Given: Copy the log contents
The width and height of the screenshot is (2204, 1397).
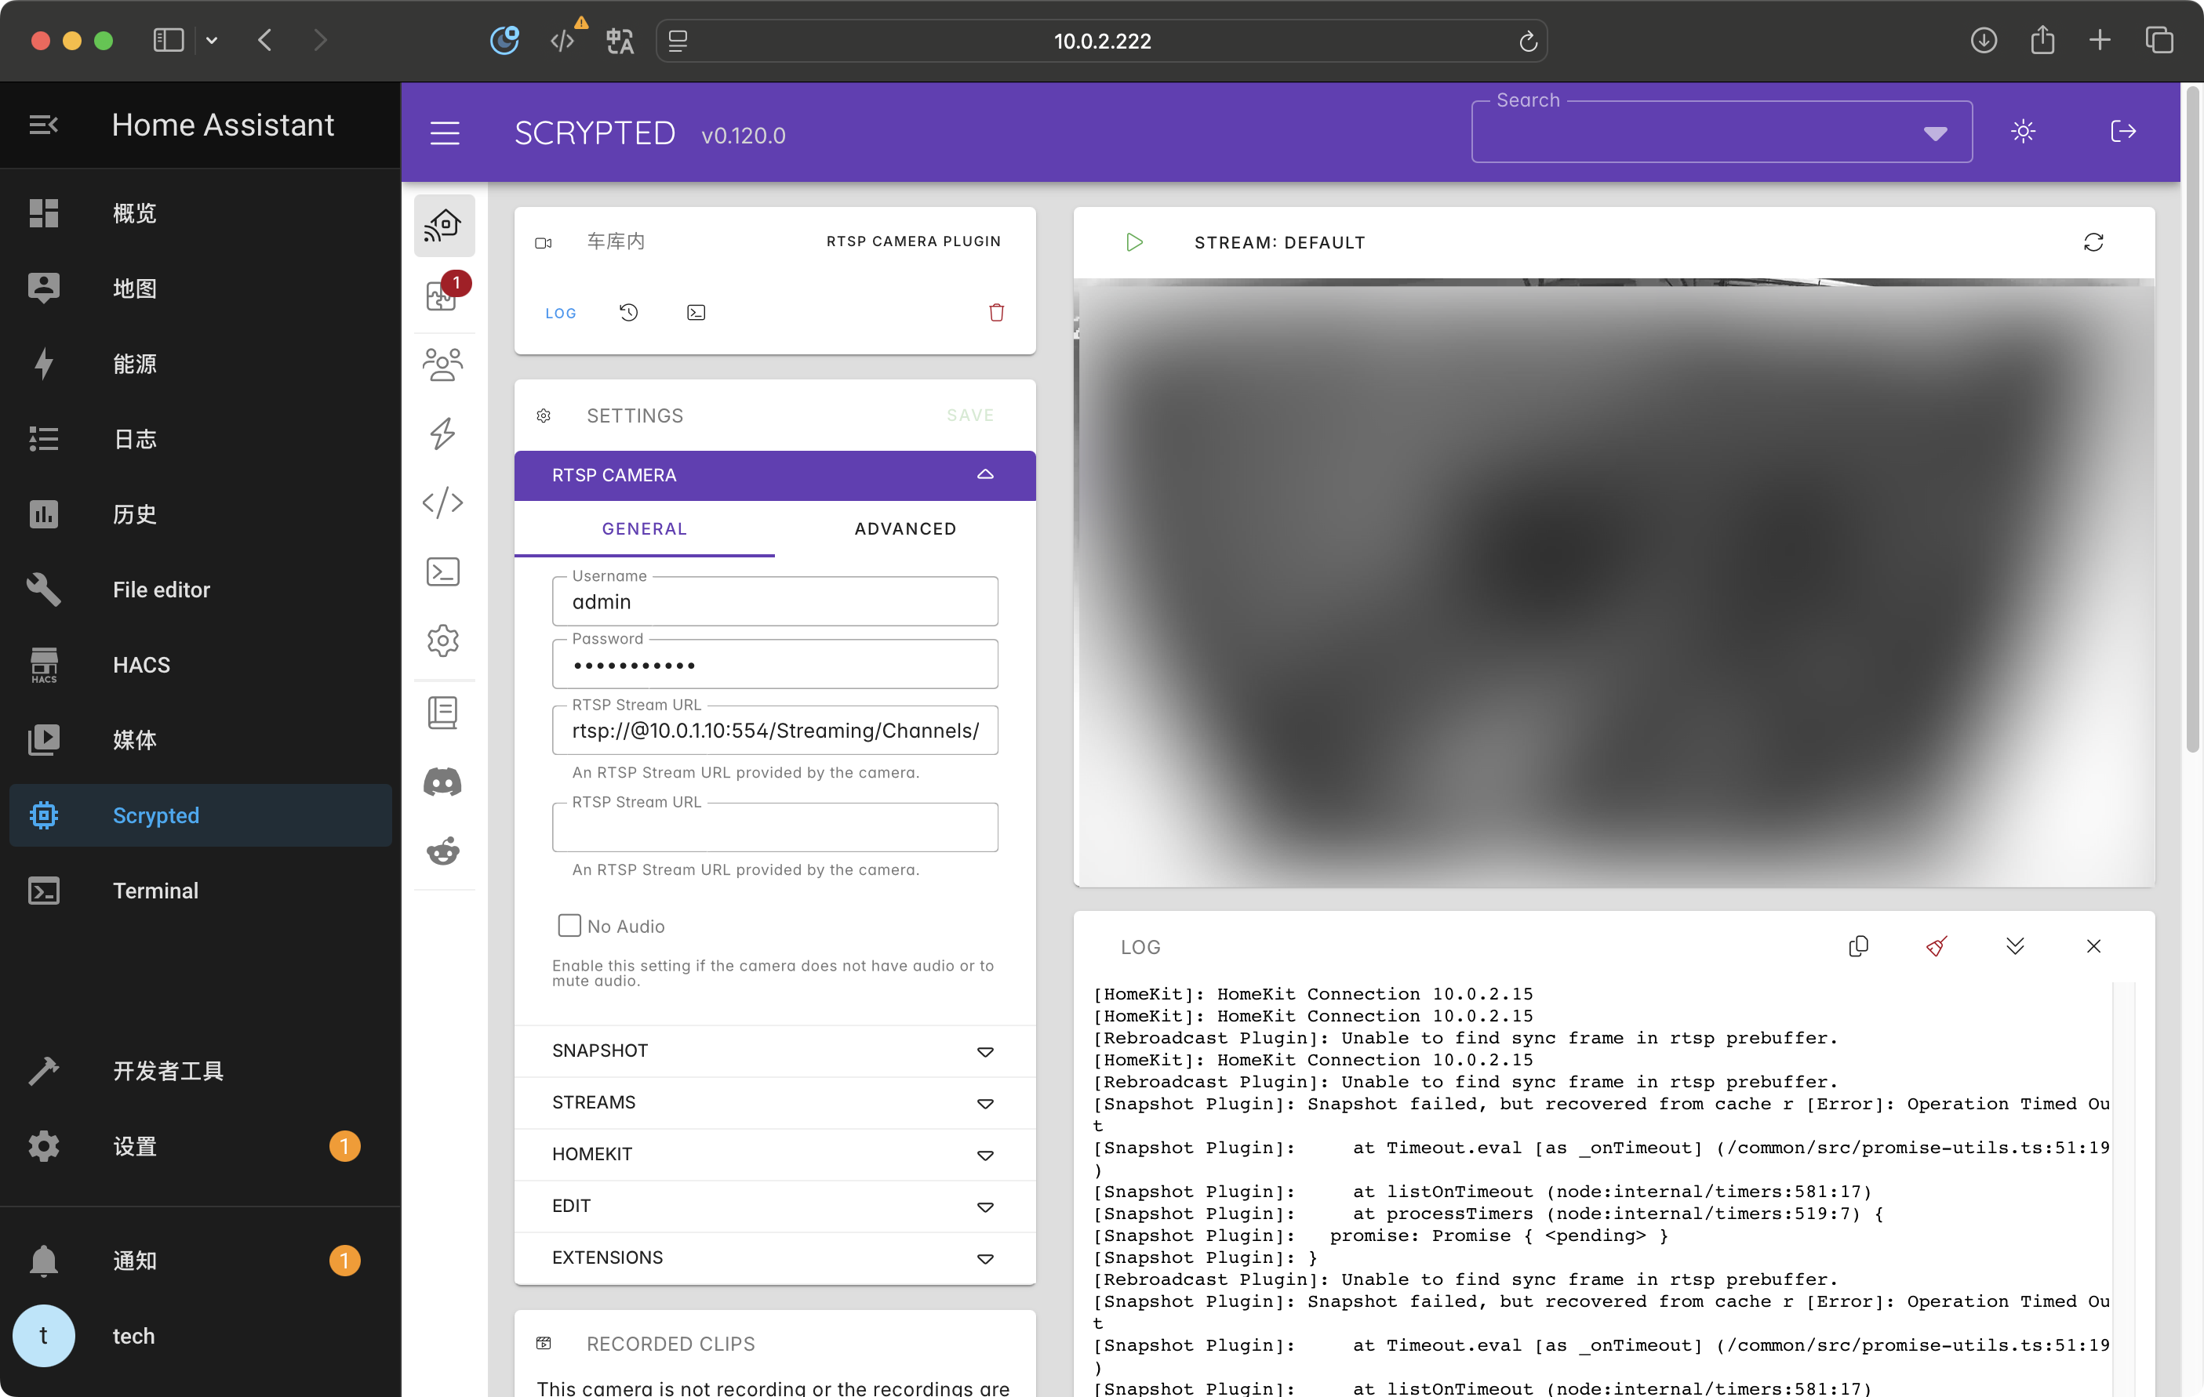Looking at the screenshot, I should pos(1858,946).
